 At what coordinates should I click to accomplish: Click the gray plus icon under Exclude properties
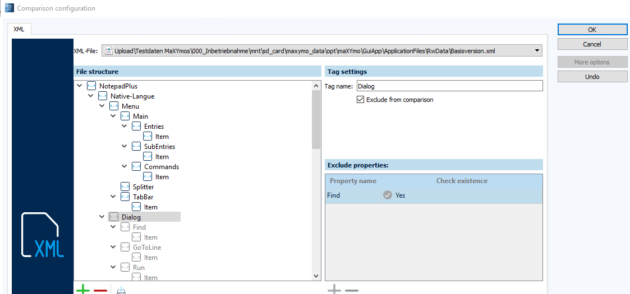[334, 290]
